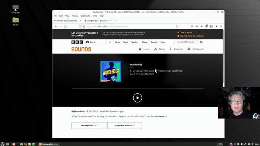The width and height of the screenshot is (260, 146).
Task: Click the page vertical scrollbar
Action: click(223, 56)
